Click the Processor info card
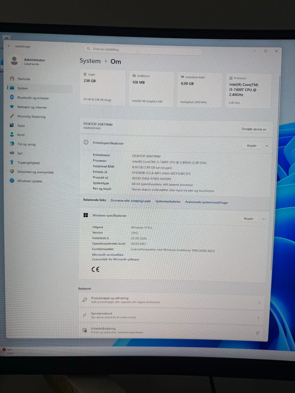 (249, 91)
